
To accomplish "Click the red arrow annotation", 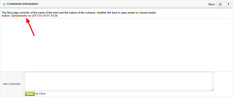I will point(30,27).
